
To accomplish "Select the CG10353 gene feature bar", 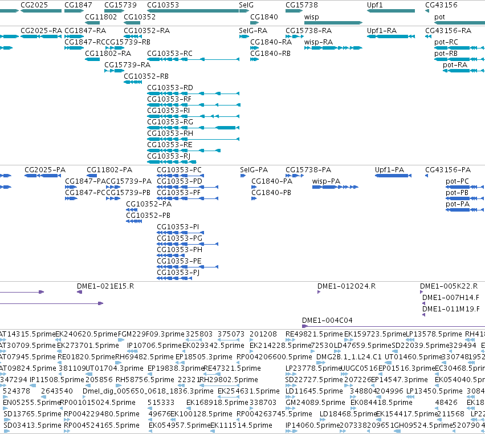I will click(x=193, y=11).
